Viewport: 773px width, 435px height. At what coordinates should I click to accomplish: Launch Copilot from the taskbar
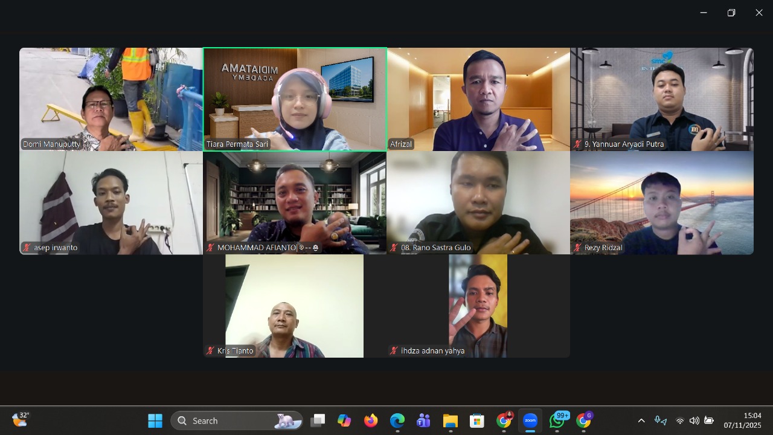pos(344,420)
